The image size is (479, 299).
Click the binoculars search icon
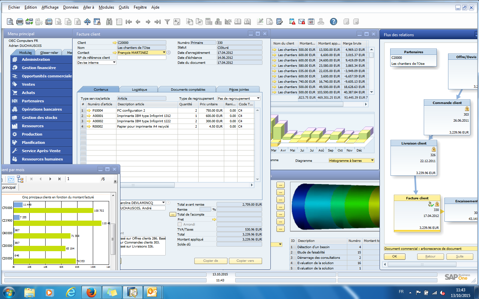click(x=109, y=22)
